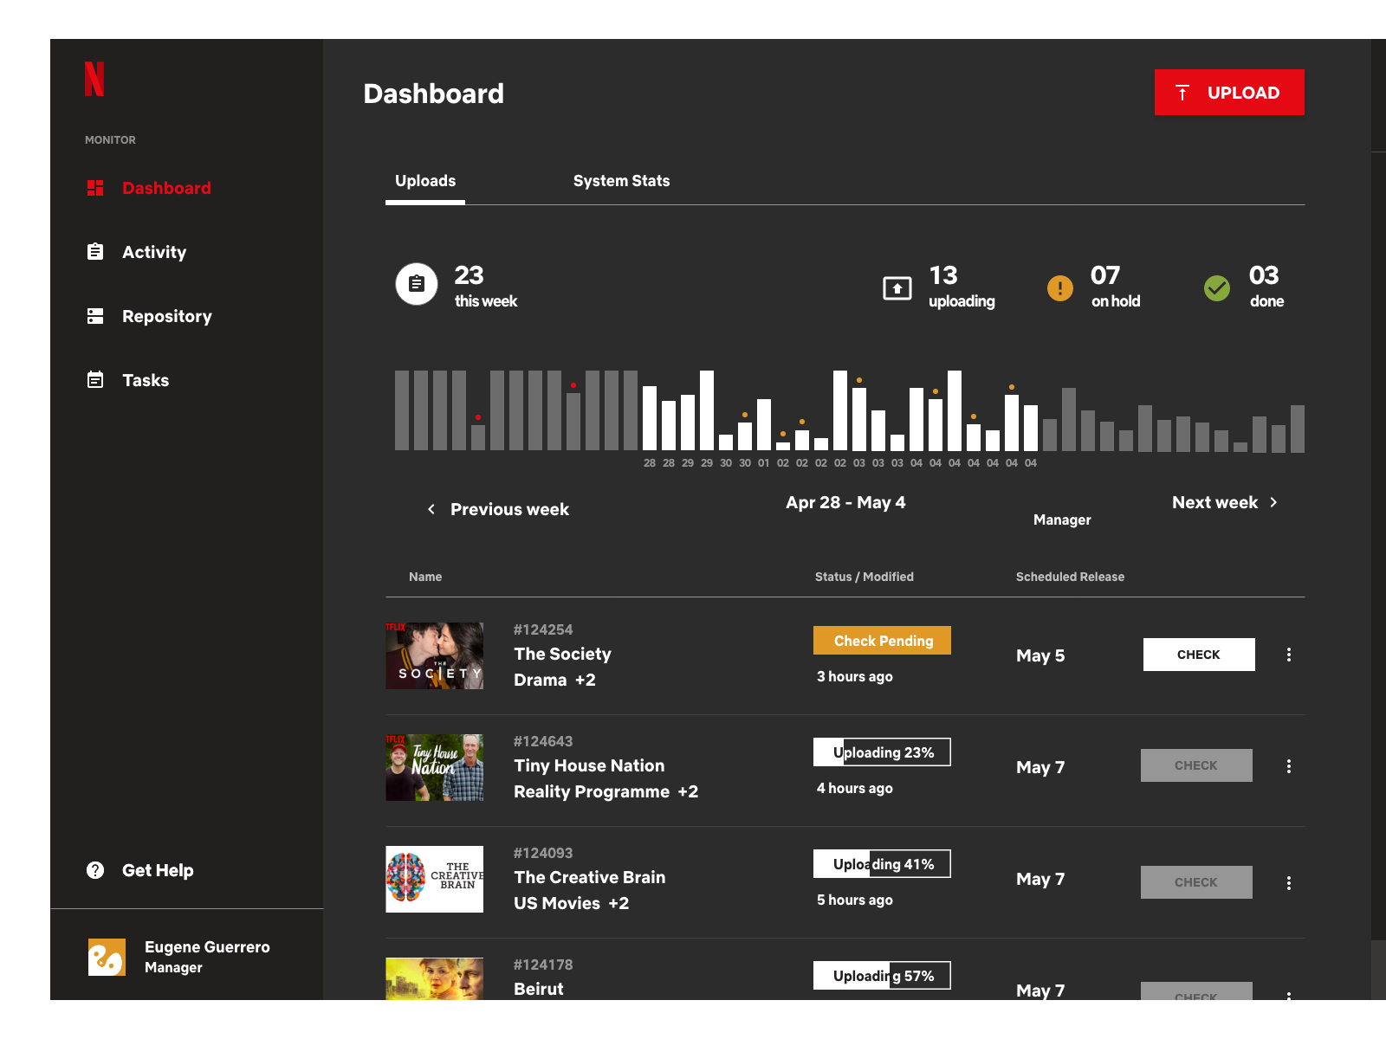Select the Uploads tab
This screenshot has height=1039, width=1386.
click(425, 181)
